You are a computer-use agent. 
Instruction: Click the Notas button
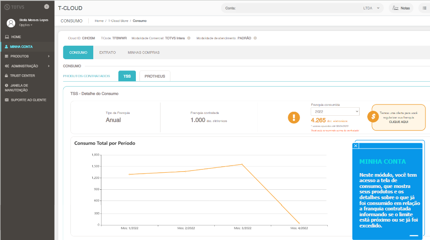[x=401, y=8]
